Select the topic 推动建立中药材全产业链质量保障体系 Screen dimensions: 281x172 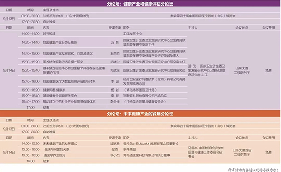tap(69, 102)
